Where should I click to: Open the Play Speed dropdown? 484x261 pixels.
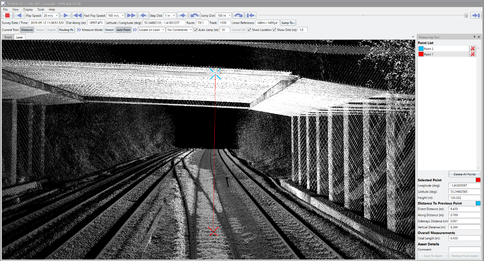coord(51,16)
